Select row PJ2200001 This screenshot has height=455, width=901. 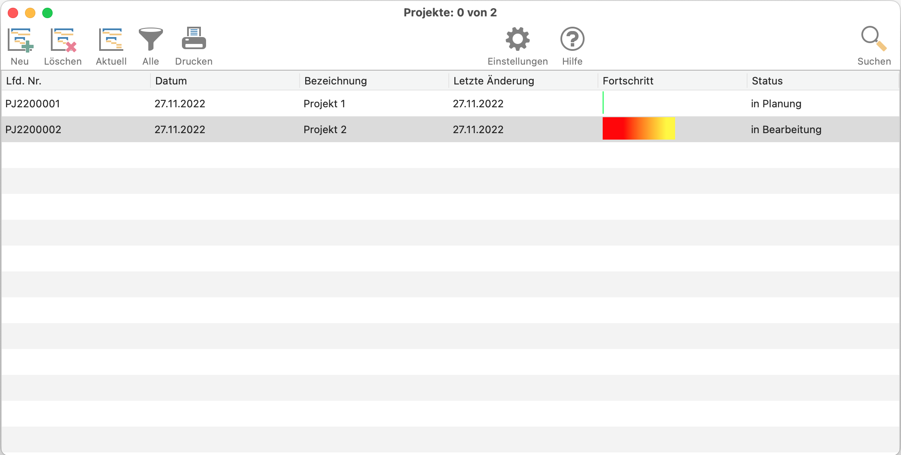click(450, 103)
